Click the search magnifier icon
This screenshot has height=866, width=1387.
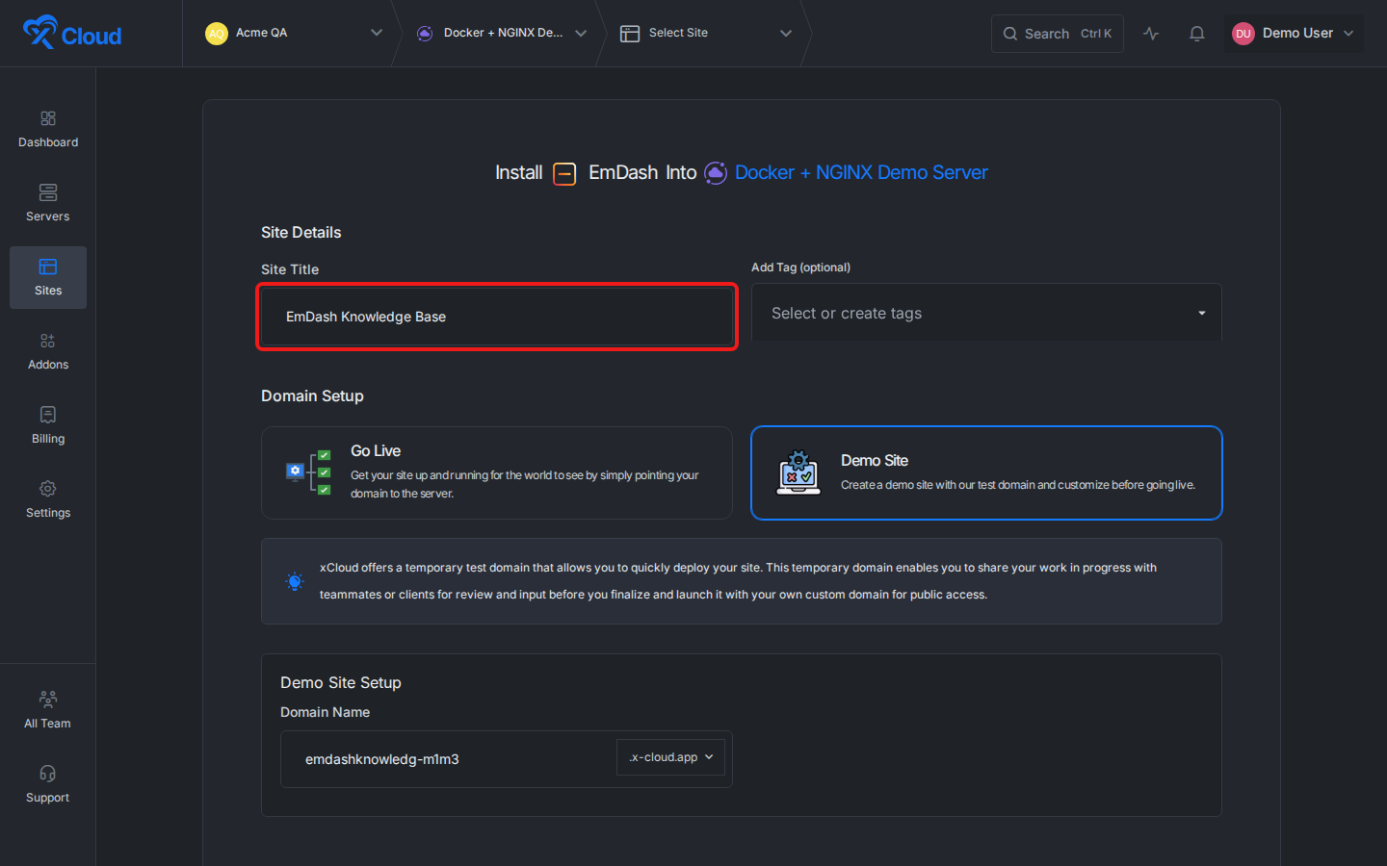1010,34
